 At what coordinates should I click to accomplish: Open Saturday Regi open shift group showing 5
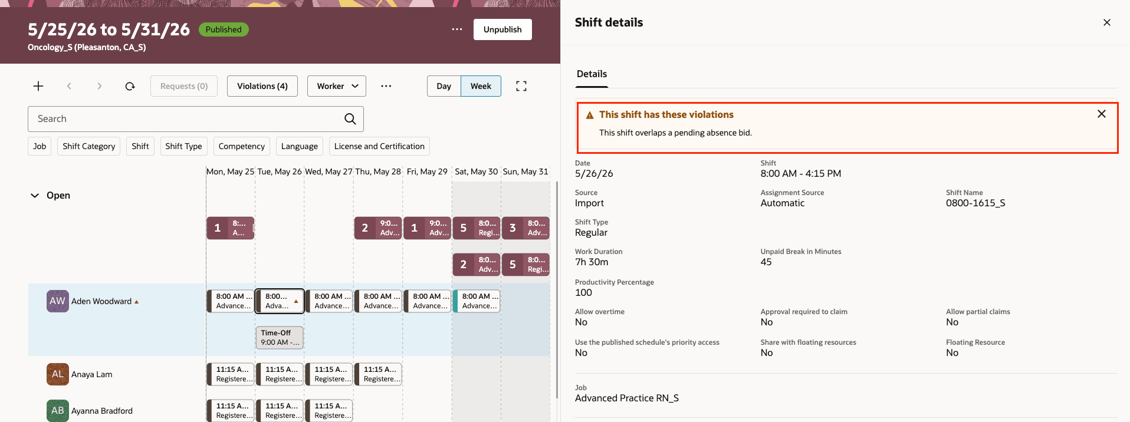477,228
